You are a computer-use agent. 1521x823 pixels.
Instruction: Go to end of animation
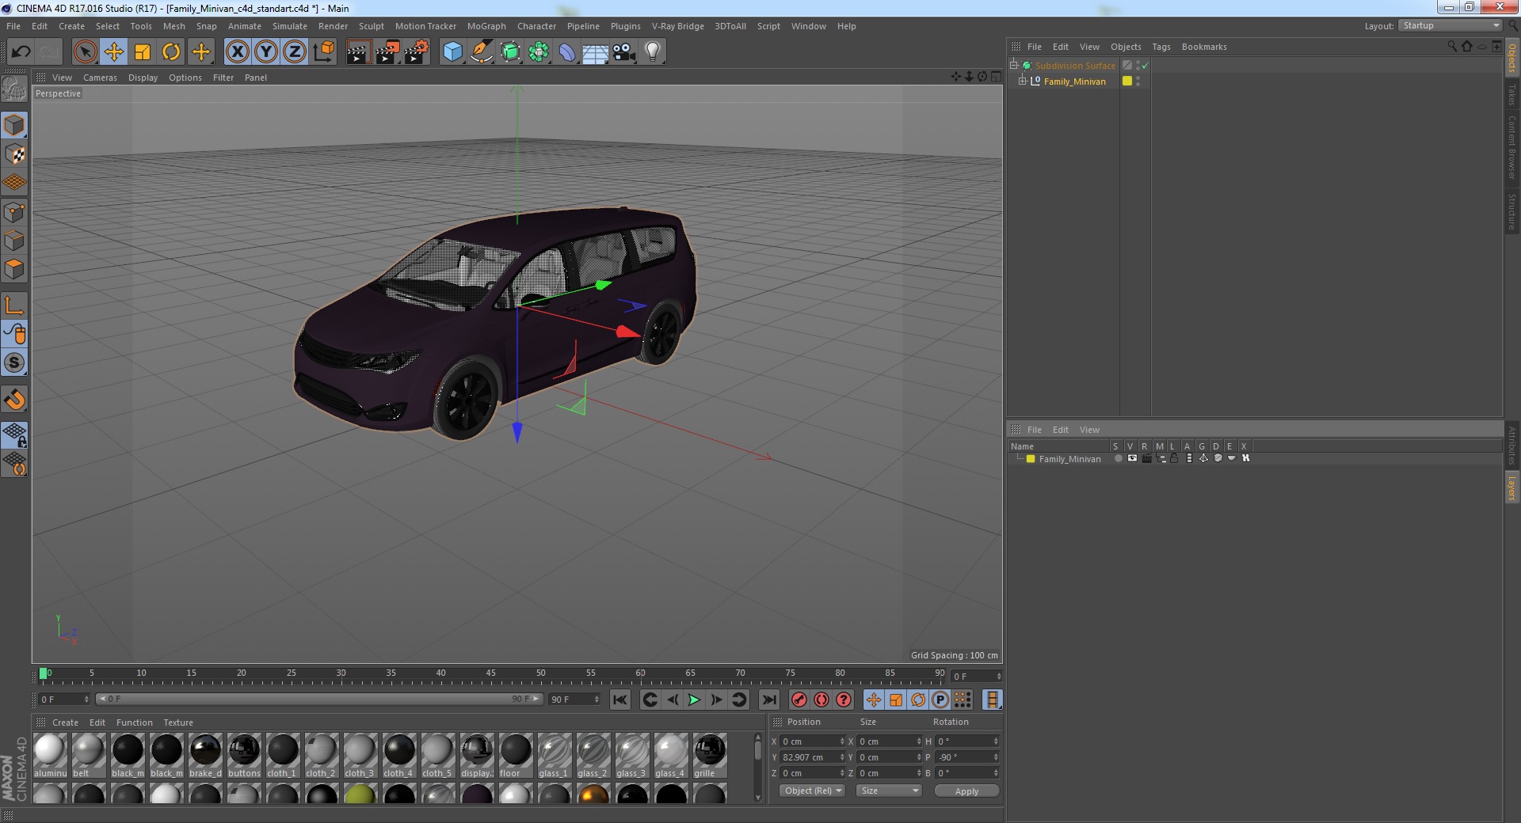tap(768, 700)
